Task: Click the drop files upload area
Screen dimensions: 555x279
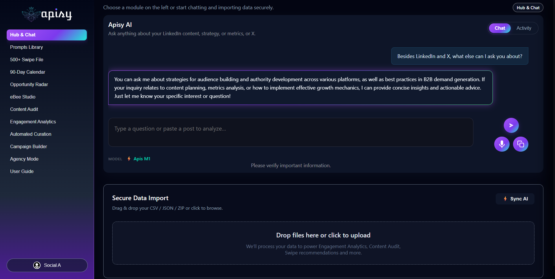Action: point(323,243)
